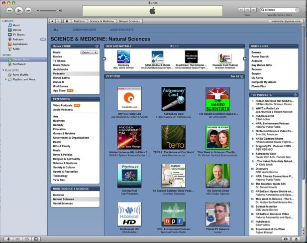This screenshot has height=243, width=307.
Task: Click the add playlist plus button
Action: coord(8,239)
